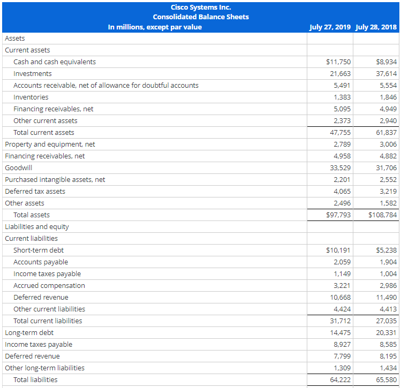Click the $11,750 cash value for 2019
The height and width of the screenshot is (388, 401).
[x=338, y=62]
